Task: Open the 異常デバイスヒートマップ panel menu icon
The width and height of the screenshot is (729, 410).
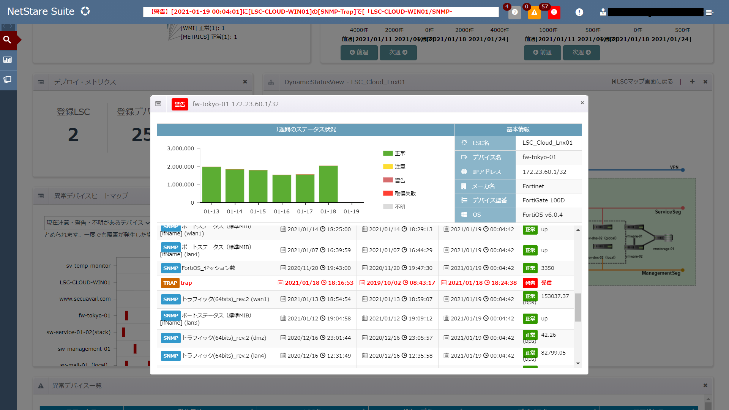Action: point(41,196)
